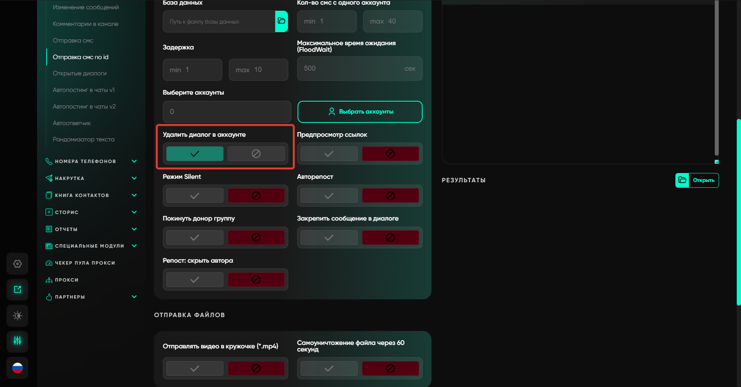Viewport: 741px width, 387px height.
Task: Enable Авторепост with checkmark button
Action: pos(329,196)
